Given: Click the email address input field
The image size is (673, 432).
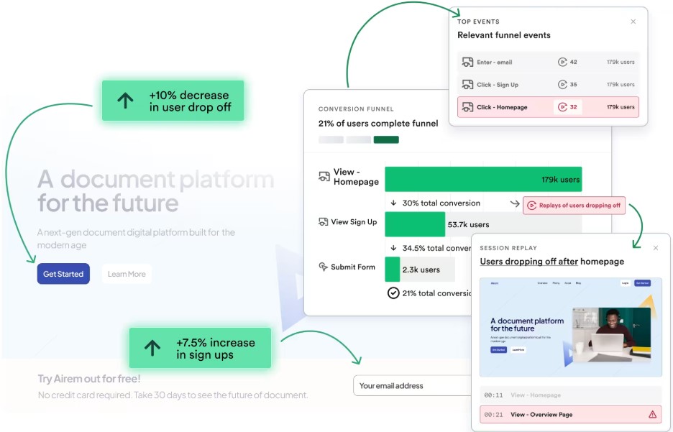Looking at the screenshot, I should (x=411, y=386).
